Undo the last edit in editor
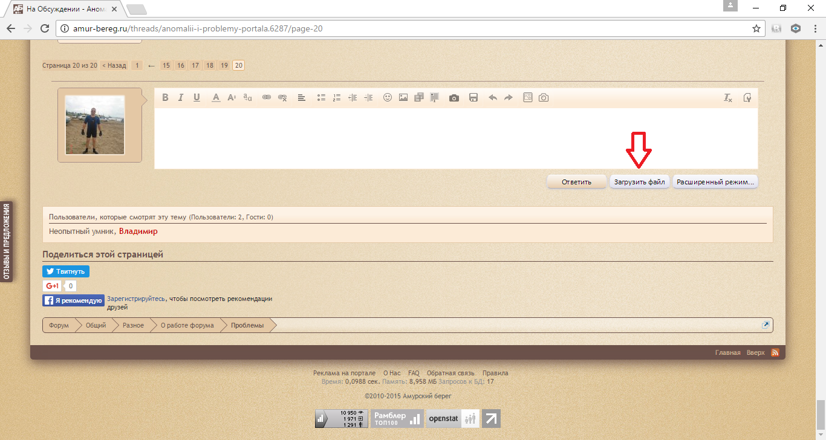This screenshot has height=440, width=826. 492,98
